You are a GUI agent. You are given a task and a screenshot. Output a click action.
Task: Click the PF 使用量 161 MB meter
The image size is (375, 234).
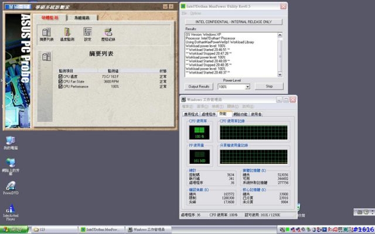tap(199, 157)
